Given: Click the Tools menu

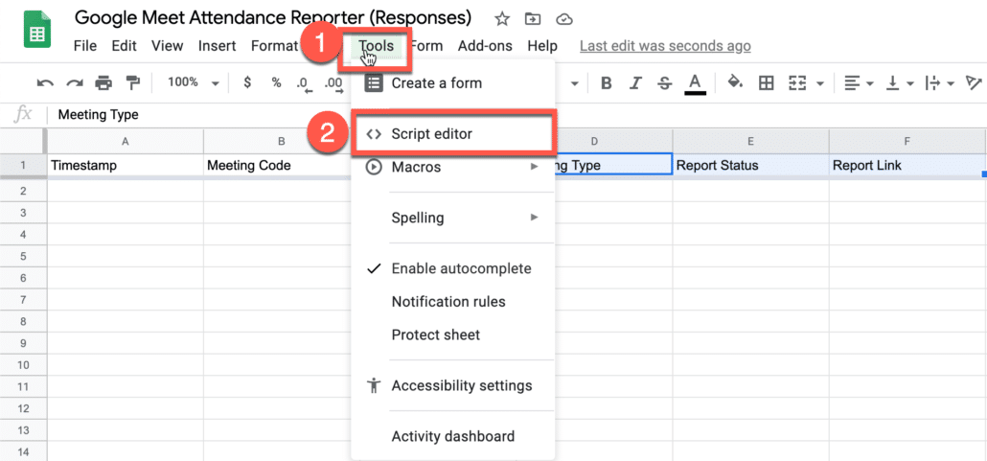Looking at the screenshot, I should click(x=377, y=46).
